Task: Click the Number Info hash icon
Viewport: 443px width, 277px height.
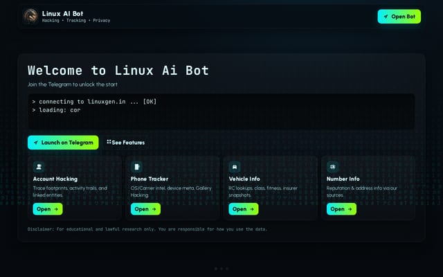Action: point(332,167)
